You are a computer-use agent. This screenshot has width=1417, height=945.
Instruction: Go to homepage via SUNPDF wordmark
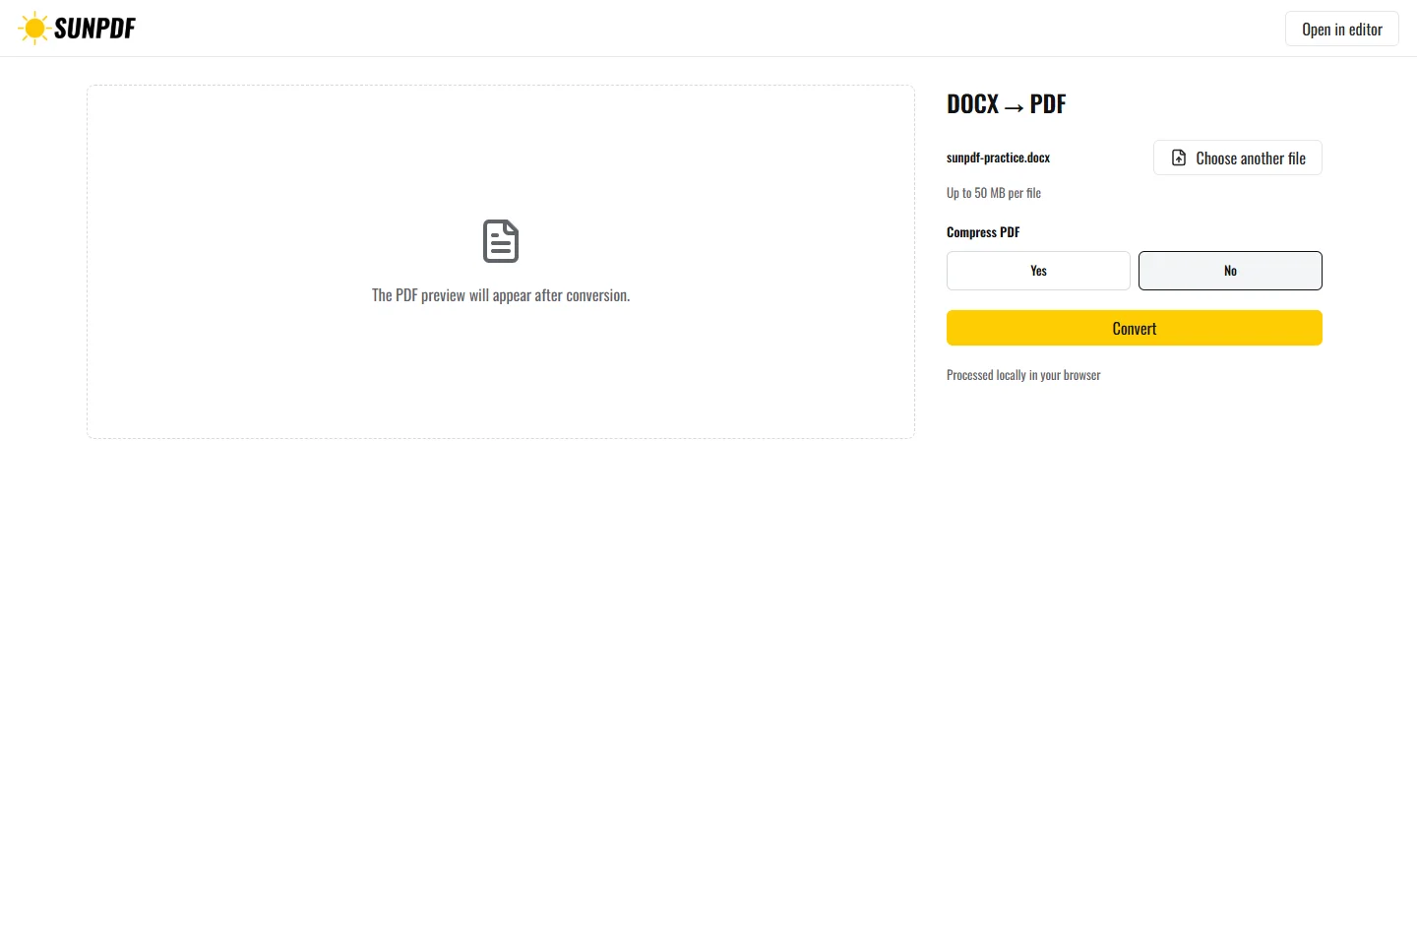[x=94, y=29]
